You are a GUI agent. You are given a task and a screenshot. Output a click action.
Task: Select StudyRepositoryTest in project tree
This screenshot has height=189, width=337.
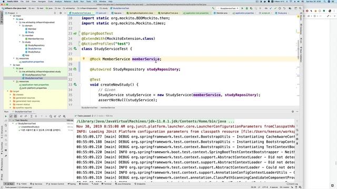pyautogui.click(x=35, y=75)
